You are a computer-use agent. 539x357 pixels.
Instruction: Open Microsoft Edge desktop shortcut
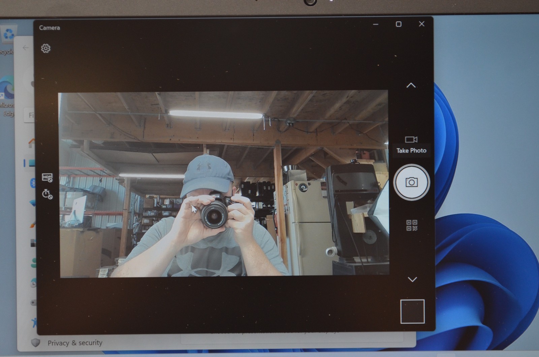[x=7, y=96]
